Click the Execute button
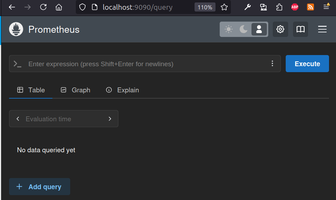Image resolution: width=336 pixels, height=200 pixels. pos(307,64)
